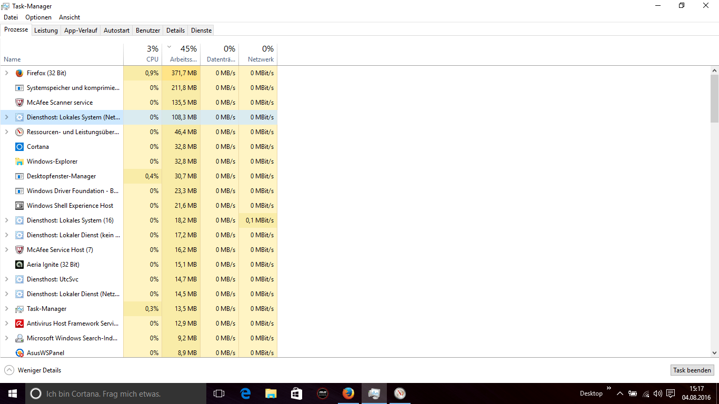Expand Diensthost: UtcSvc row

pos(6,279)
